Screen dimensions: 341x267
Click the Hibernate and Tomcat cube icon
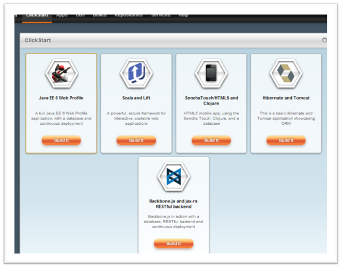coord(286,73)
